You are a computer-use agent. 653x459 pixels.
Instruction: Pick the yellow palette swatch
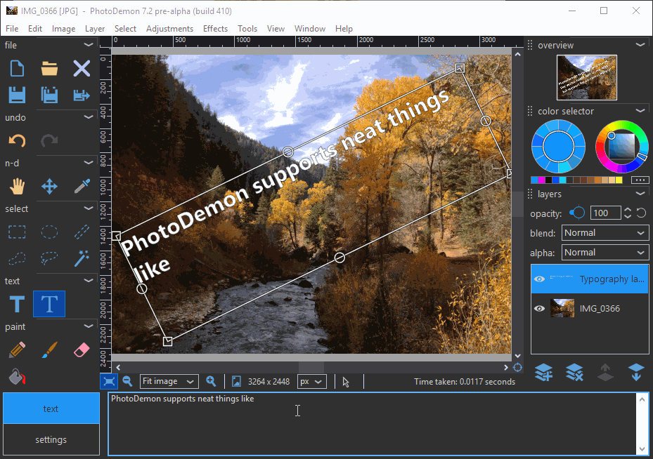[x=619, y=180]
